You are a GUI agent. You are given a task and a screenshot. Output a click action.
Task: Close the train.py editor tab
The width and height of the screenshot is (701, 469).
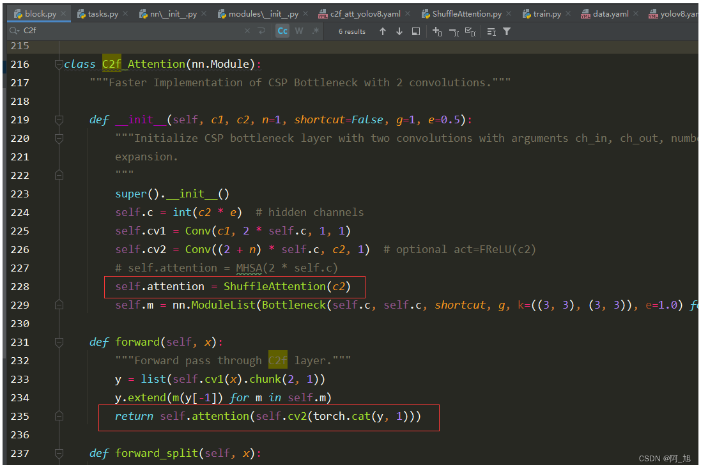pos(569,13)
